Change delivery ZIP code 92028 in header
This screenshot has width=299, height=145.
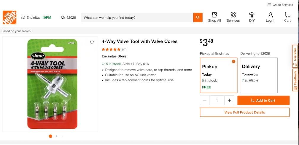pyautogui.click(x=69, y=17)
